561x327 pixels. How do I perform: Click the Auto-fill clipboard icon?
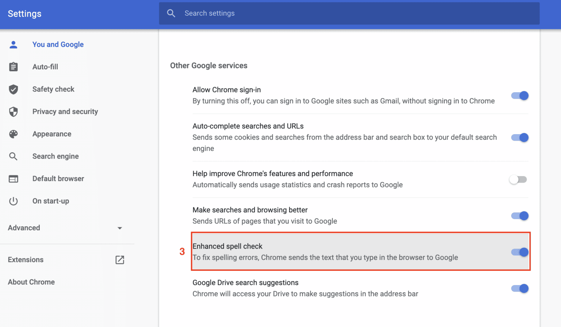(13, 67)
